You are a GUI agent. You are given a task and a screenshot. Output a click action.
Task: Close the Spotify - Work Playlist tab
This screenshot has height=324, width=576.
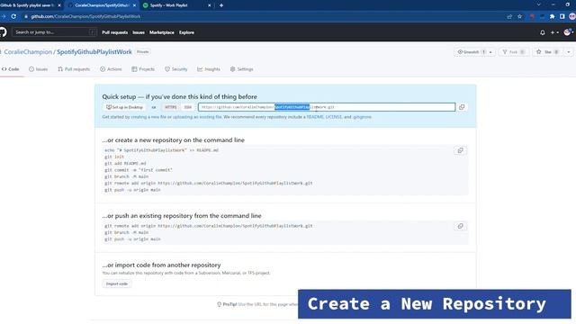coord(210,5)
